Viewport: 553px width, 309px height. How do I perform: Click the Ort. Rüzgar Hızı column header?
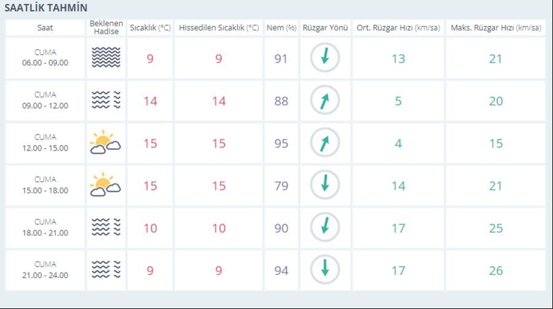pyautogui.click(x=398, y=28)
